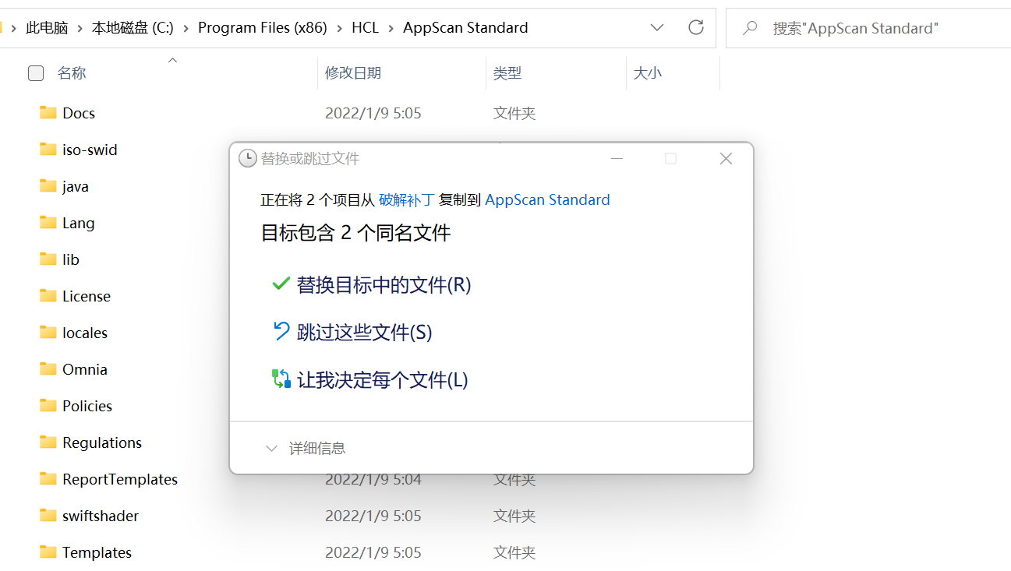Open the Omnia folder icon
The width and height of the screenshot is (1011, 571).
pos(47,368)
